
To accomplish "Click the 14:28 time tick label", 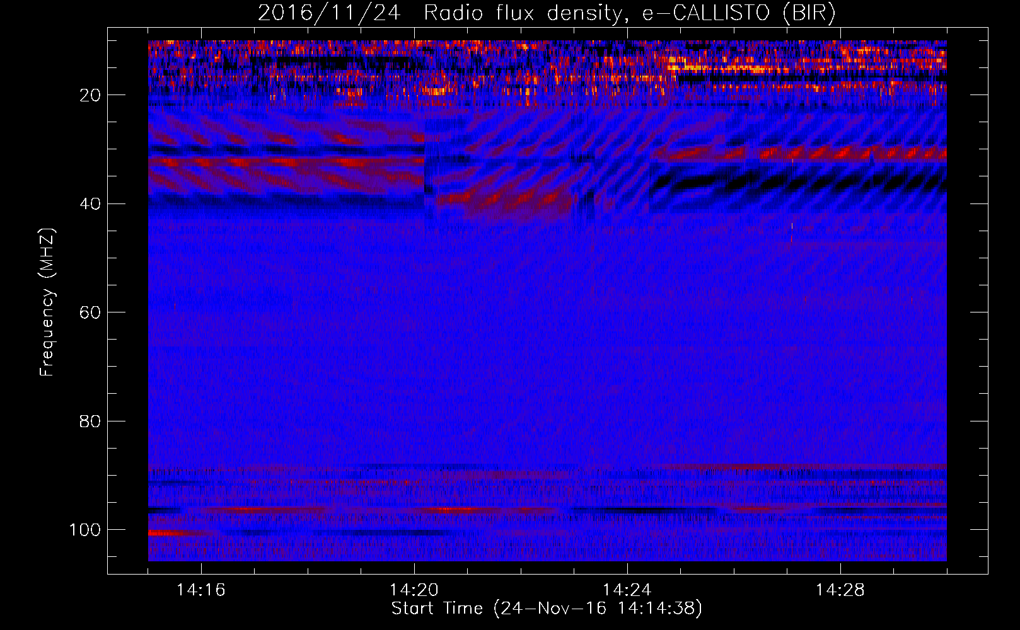I will tap(840, 590).
